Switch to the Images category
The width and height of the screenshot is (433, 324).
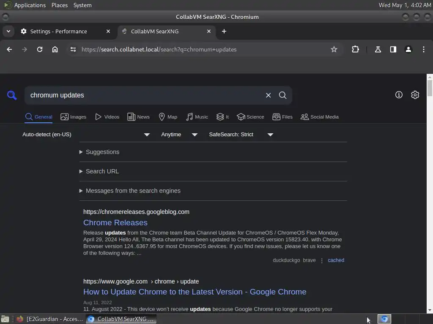(x=74, y=117)
